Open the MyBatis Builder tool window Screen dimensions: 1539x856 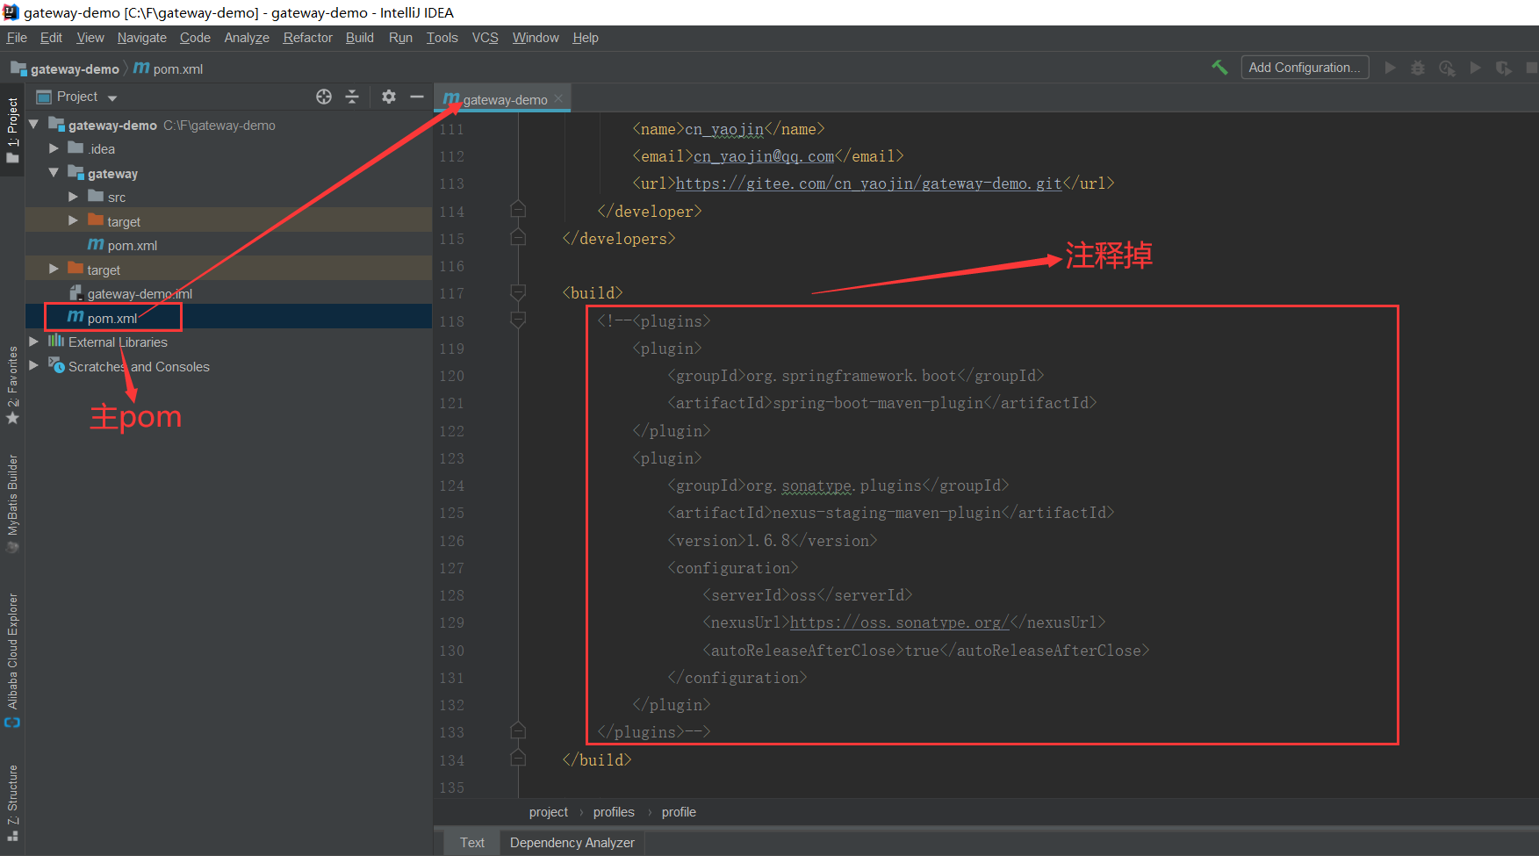(x=12, y=503)
